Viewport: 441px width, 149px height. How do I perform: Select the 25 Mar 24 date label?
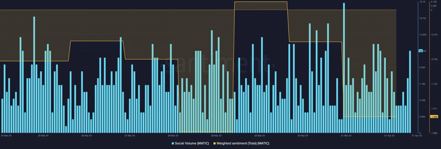click(43, 136)
